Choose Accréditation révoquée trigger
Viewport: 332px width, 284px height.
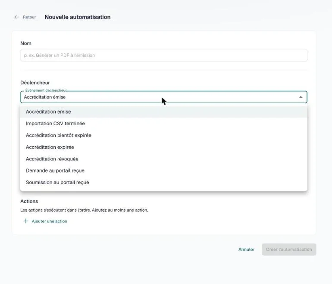[164, 159]
